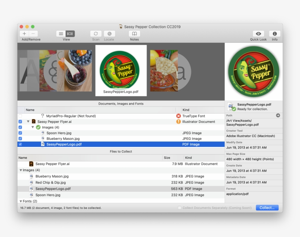Click the 480 width × 480 height value

250,159
